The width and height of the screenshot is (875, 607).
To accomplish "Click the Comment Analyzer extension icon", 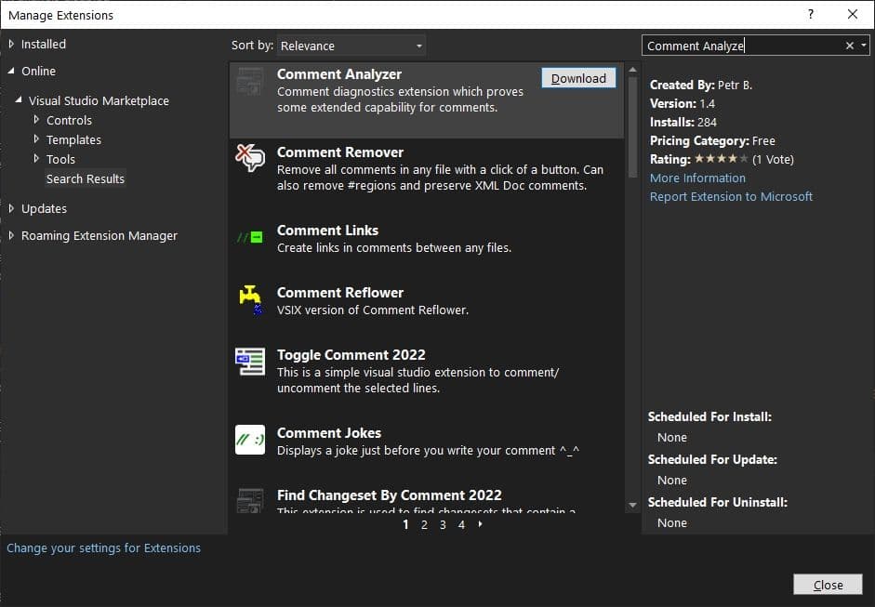I will point(250,82).
